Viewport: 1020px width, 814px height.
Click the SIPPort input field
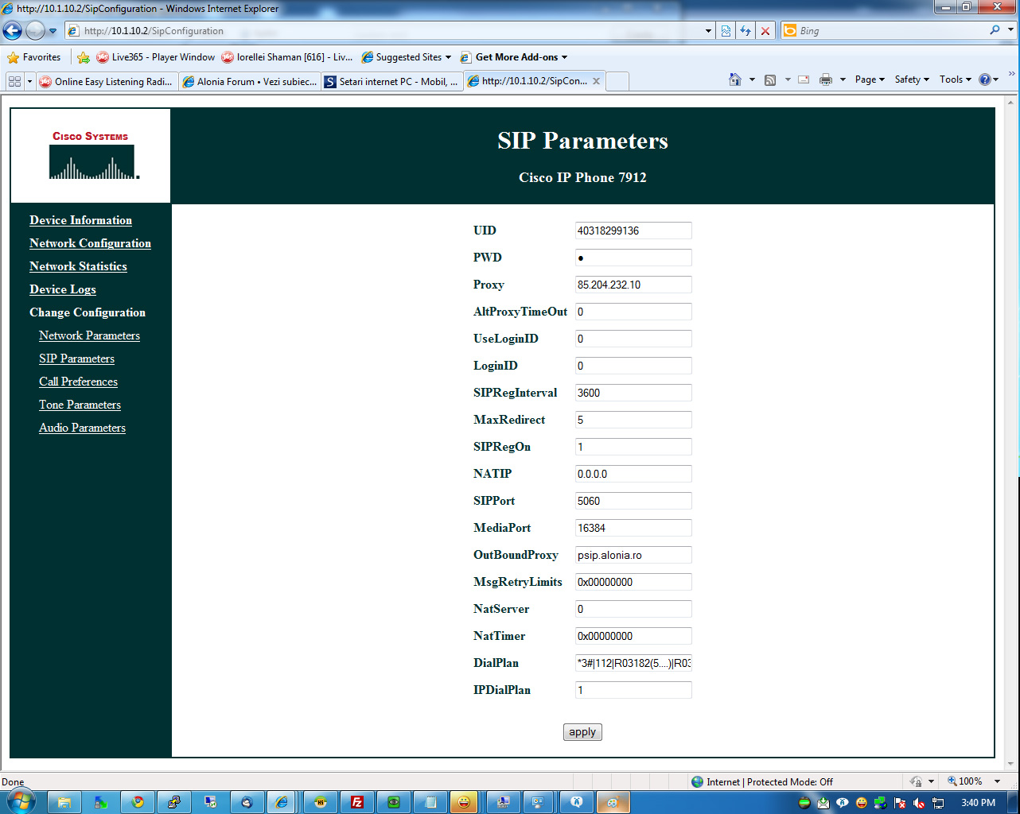click(633, 501)
